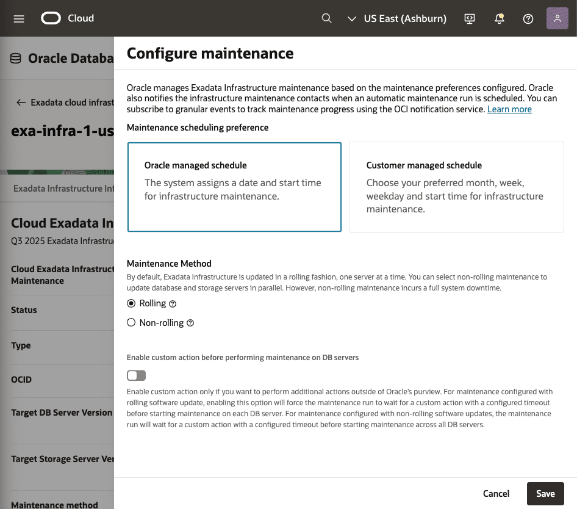Open the search magnifier

point(326,18)
